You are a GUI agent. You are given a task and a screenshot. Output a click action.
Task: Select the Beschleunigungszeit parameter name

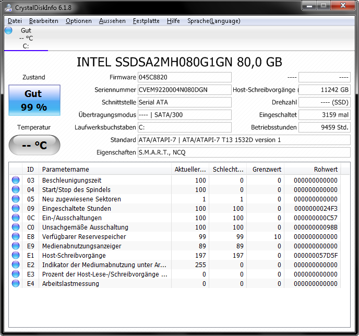(71, 181)
